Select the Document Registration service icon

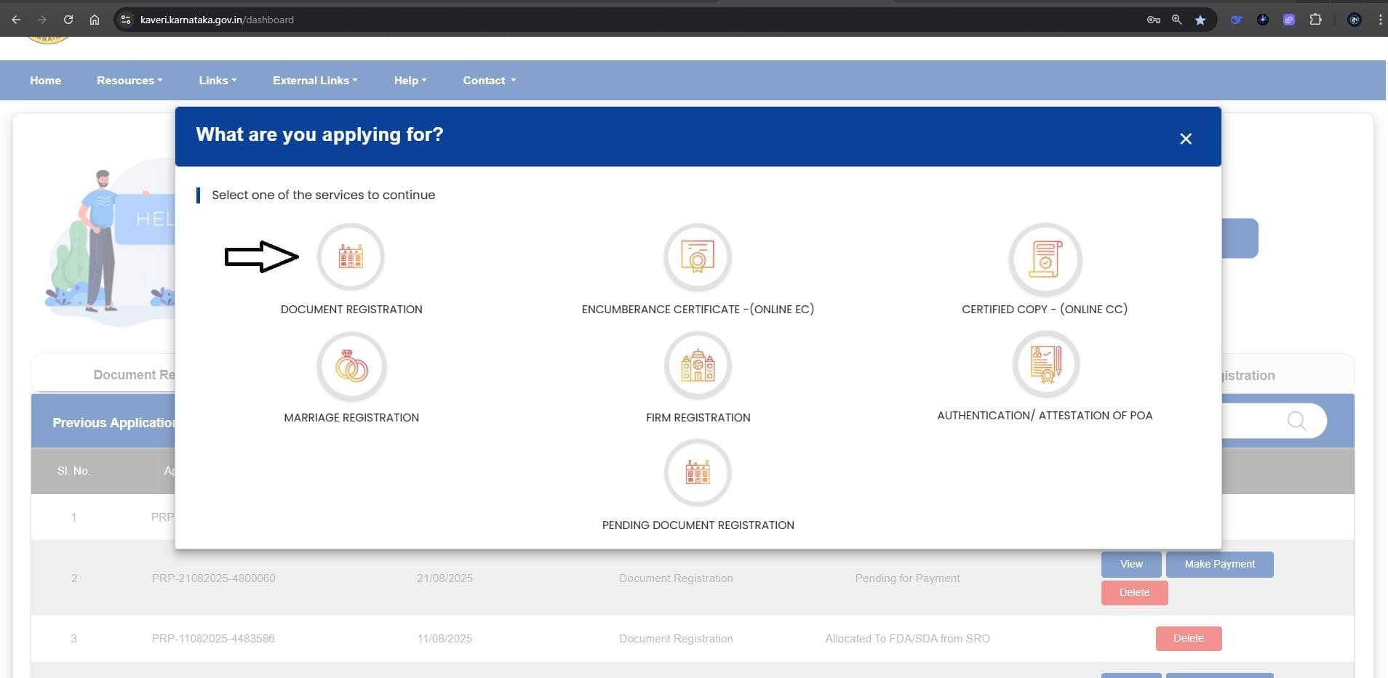coord(351,257)
